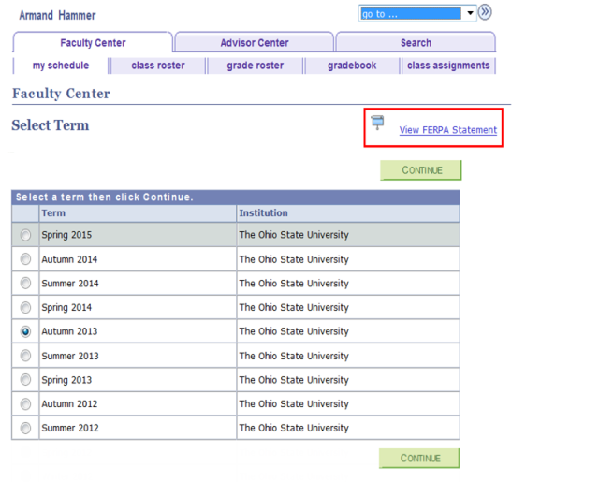Viewport: 599px width, 482px height.
Task: Select the Summer 2013 radio button
Action: (25, 356)
